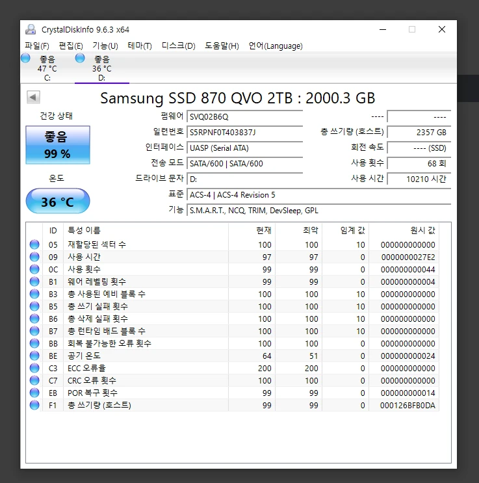Click raw value 0000000027E2
The height and width of the screenshot is (483, 479).
[408, 257]
